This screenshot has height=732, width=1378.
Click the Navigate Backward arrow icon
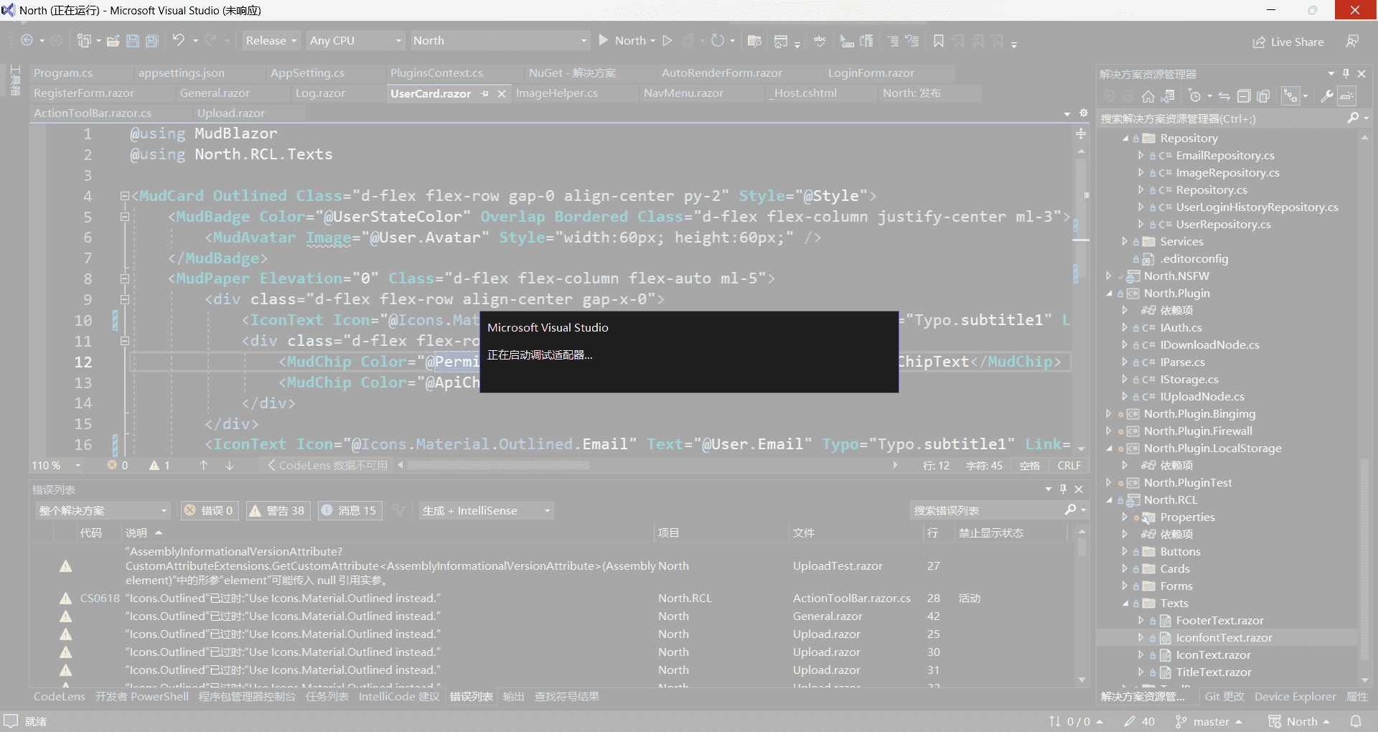pos(27,41)
